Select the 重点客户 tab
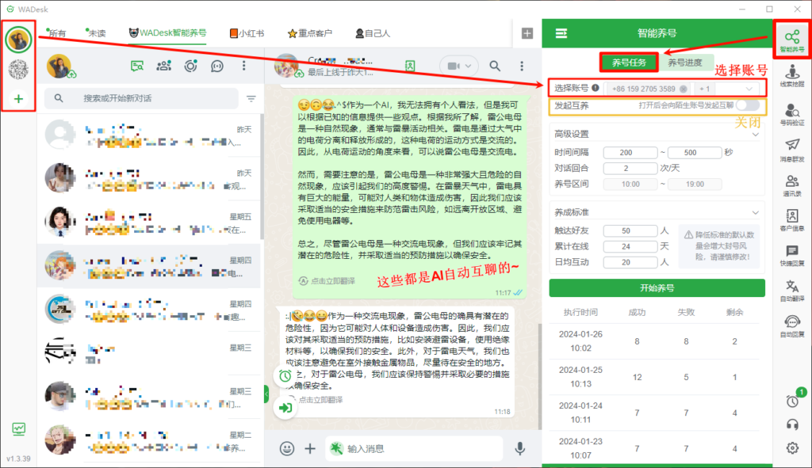Screen dimensions: 812x468 click(310, 33)
